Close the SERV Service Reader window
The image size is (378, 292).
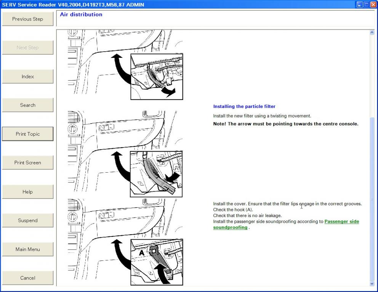373,5
